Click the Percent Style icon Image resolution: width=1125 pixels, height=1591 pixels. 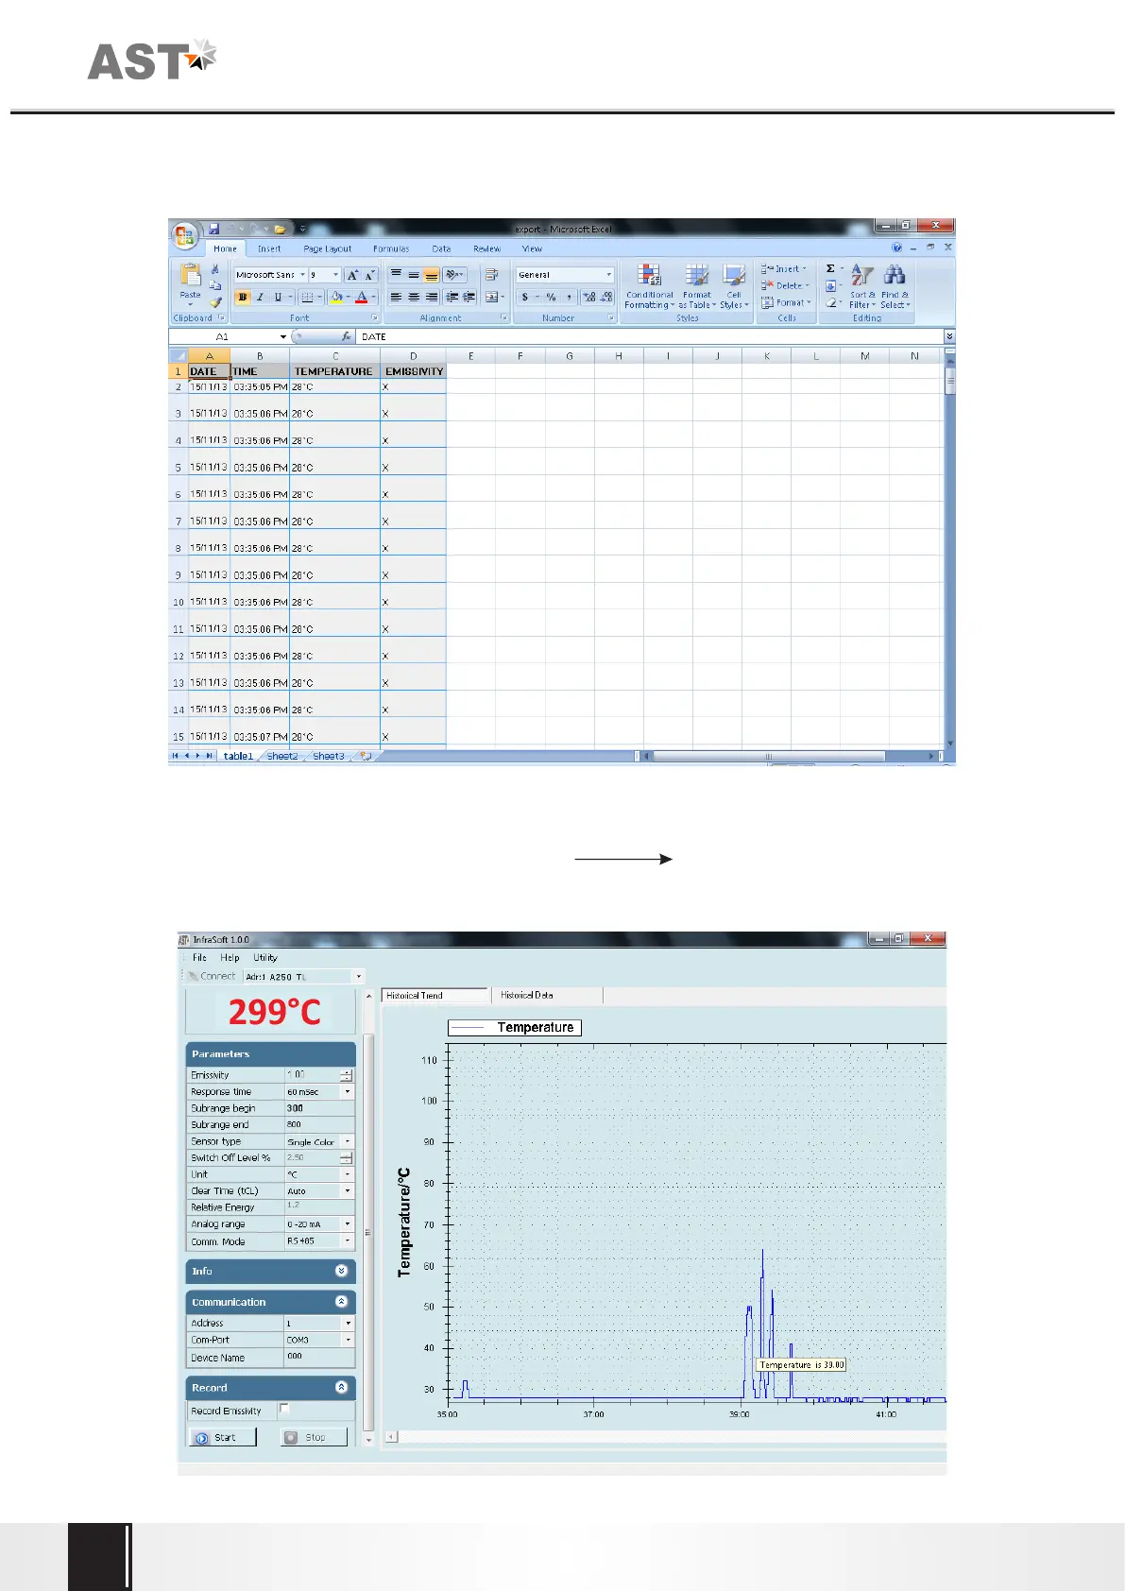(551, 297)
